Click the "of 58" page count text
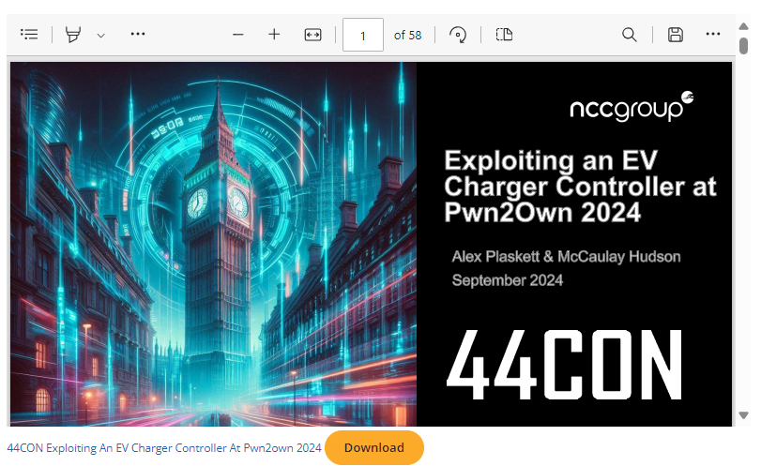The height and width of the screenshot is (466, 761). coord(407,36)
